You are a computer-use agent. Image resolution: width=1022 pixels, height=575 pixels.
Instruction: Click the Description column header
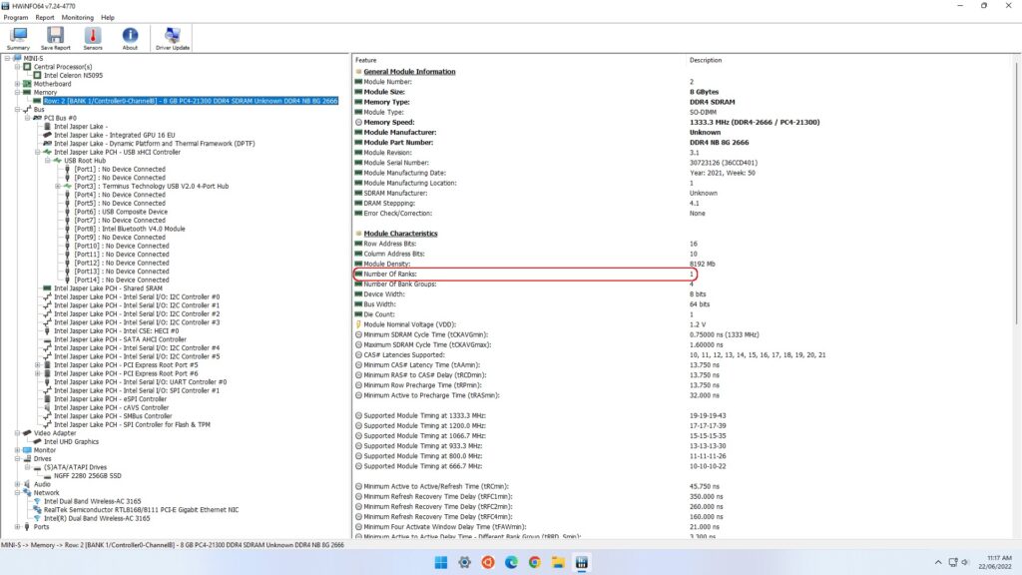click(706, 60)
